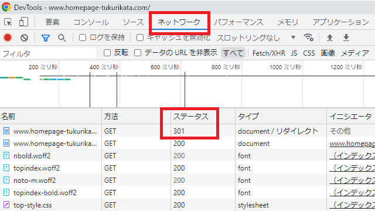Sort by the イニシエータ column header
This screenshot has height=211, width=375.
[351, 117]
